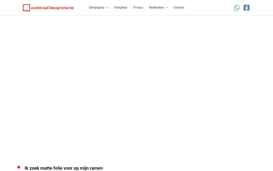Screen dimensions: 273x171
Task: Expand the Realisaties dropdown chevron
Action: tap(166, 8)
